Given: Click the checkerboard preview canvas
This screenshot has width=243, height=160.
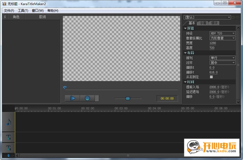Looking at the screenshot, I should coord(121,48).
